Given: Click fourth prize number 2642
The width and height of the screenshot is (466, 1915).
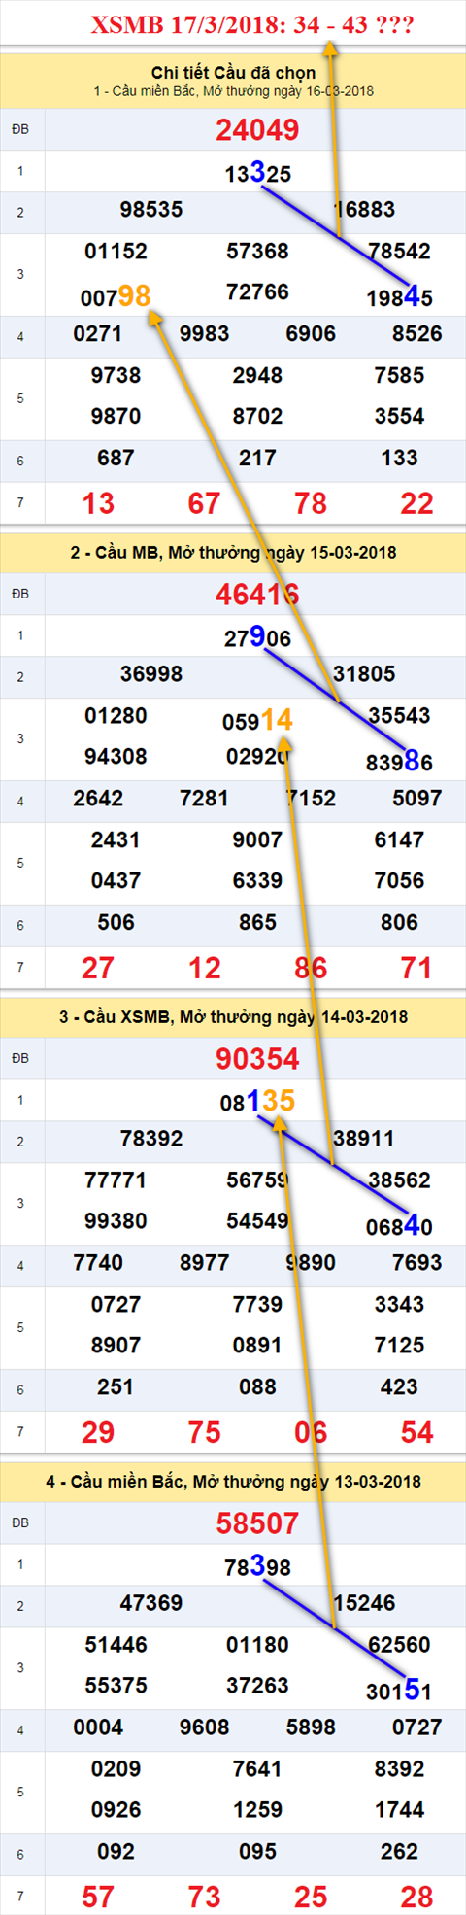Looking at the screenshot, I should [x=98, y=798].
